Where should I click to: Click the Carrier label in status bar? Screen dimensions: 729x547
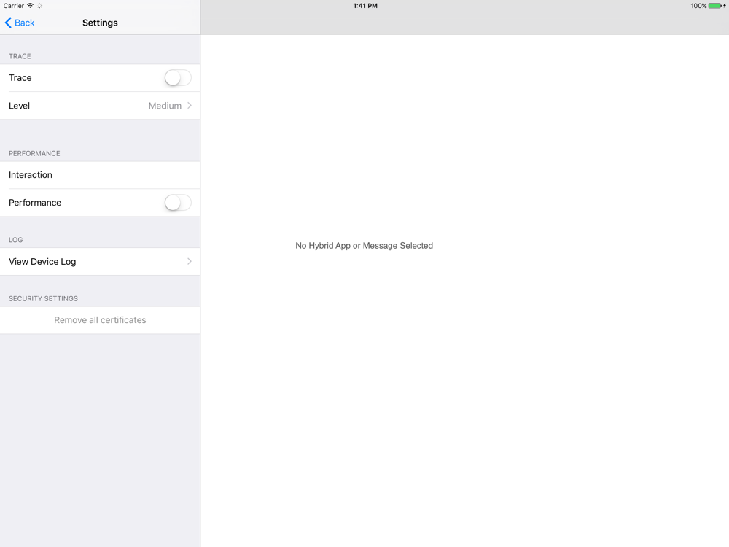tap(13, 6)
